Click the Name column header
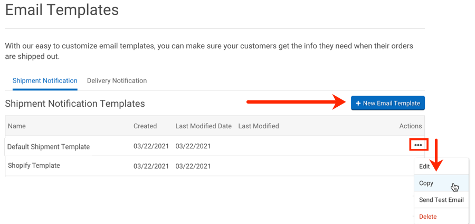 (16, 126)
